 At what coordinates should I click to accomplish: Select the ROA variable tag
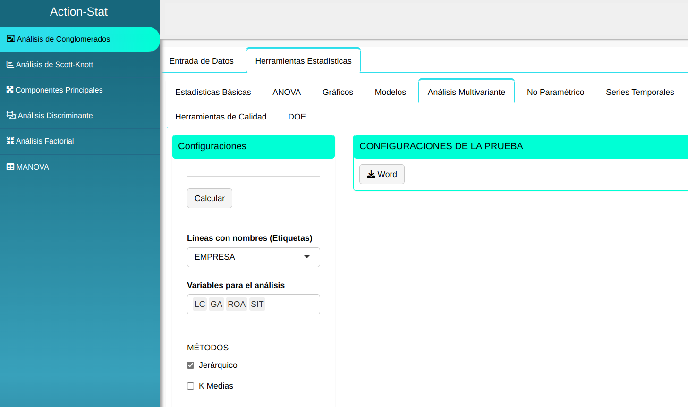click(x=237, y=304)
